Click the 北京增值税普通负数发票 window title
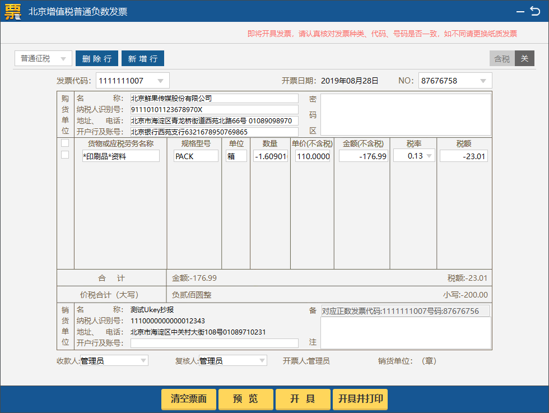The height and width of the screenshot is (413, 549). pyautogui.click(x=78, y=12)
